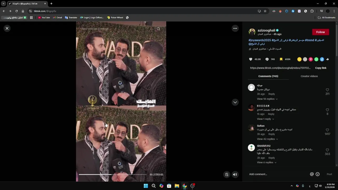Close the TikTok video viewer
Screen dimensions: 338x190
pyautogui.click(x=7, y=28)
